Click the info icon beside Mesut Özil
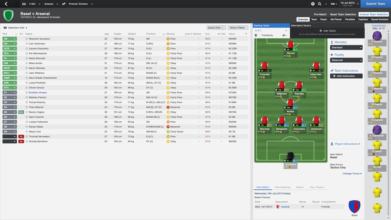The image size is (391, 220). (27, 132)
